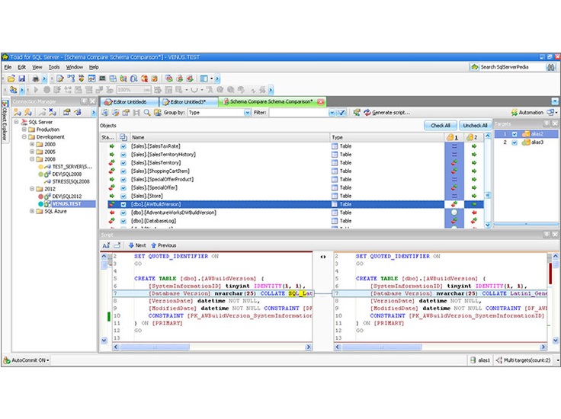Toggle checkbox for [dbo].[AWBuildVersion]
The image size is (561, 419).
123,204
